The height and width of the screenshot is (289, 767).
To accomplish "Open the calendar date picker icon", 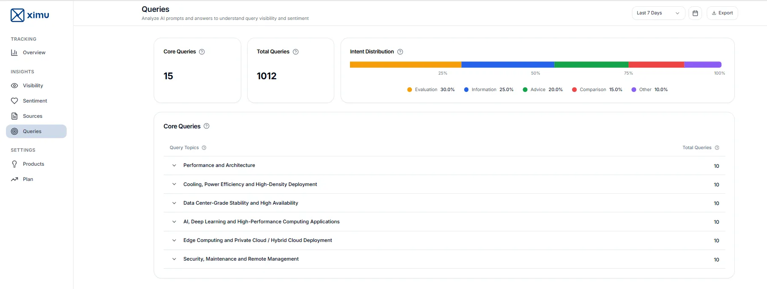I will coord(695,13).
